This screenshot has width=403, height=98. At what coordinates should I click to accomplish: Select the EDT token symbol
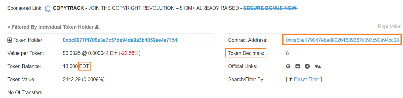click(84, 66)
